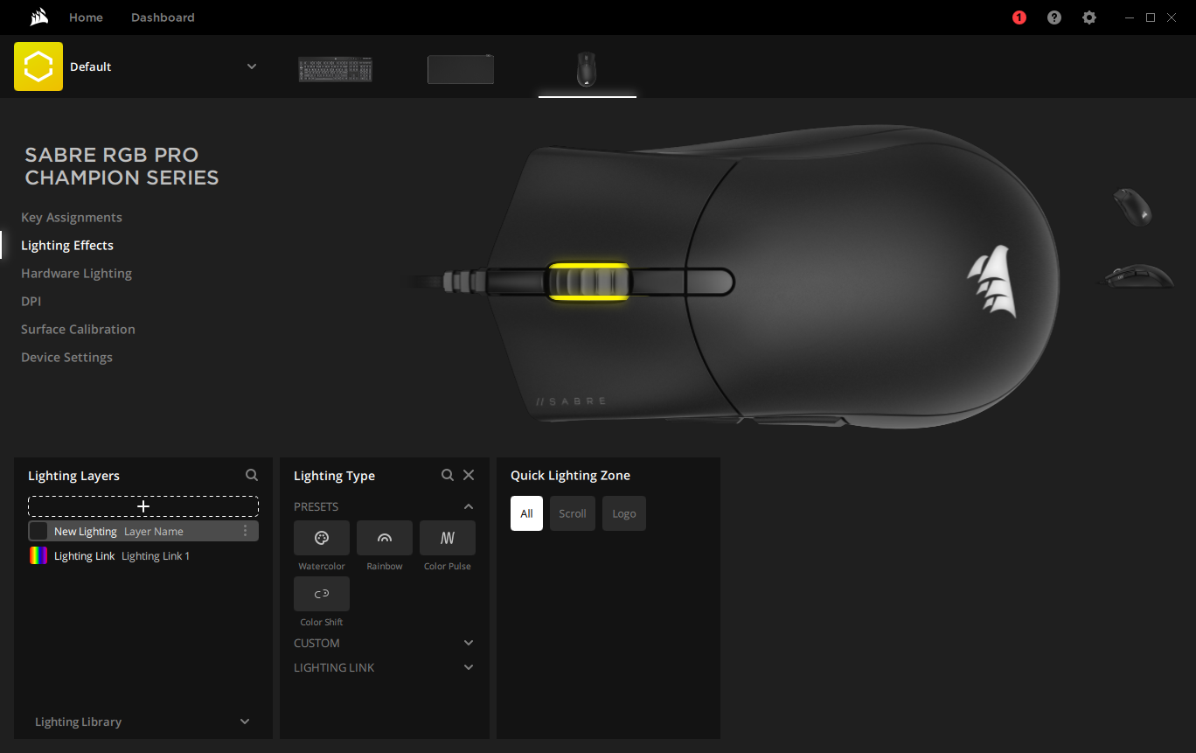Choose the Watercolor preset
1196x753 pixels.
(322, 538)
